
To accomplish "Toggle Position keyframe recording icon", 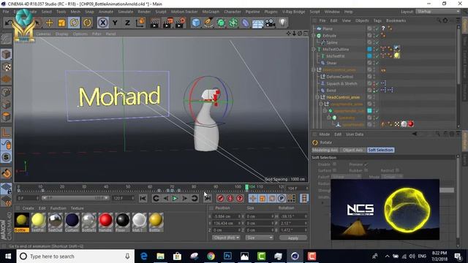I will [x=253, y=198].
